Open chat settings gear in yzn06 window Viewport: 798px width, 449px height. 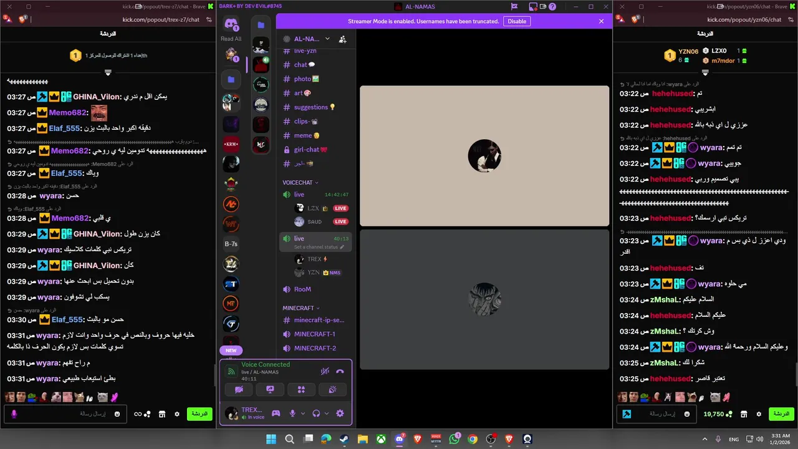coord(759,414)
